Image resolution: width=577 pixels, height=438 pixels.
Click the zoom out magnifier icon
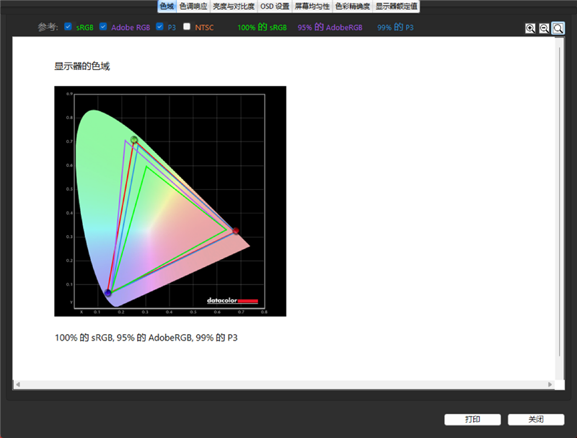point(545,28)
